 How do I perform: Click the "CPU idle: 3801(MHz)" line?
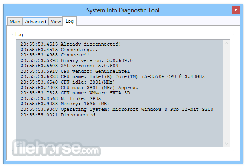click(x=68, y=82)
